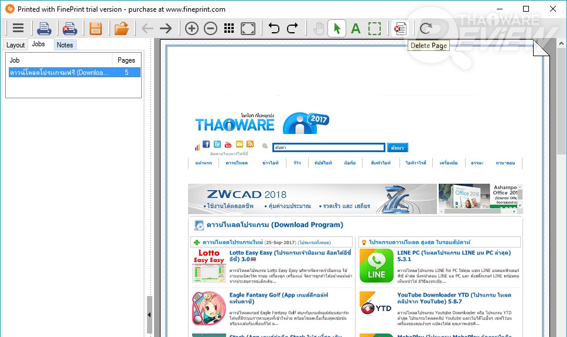Screen dimensions: 567x337
Task: Toggle full screen fit icon
Action: 248,28
